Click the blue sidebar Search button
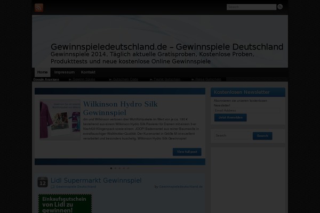This screenshot has width=320, height=213. pyautogui.click(x=262, y=136)
